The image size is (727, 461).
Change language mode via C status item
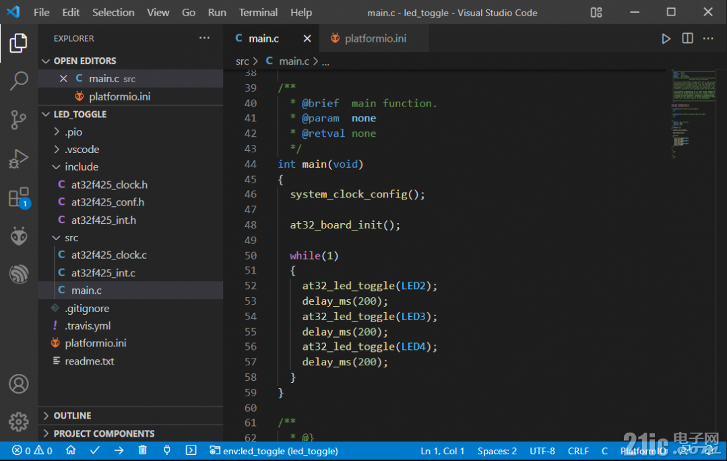pyautogui.click(x=604, y=450)
